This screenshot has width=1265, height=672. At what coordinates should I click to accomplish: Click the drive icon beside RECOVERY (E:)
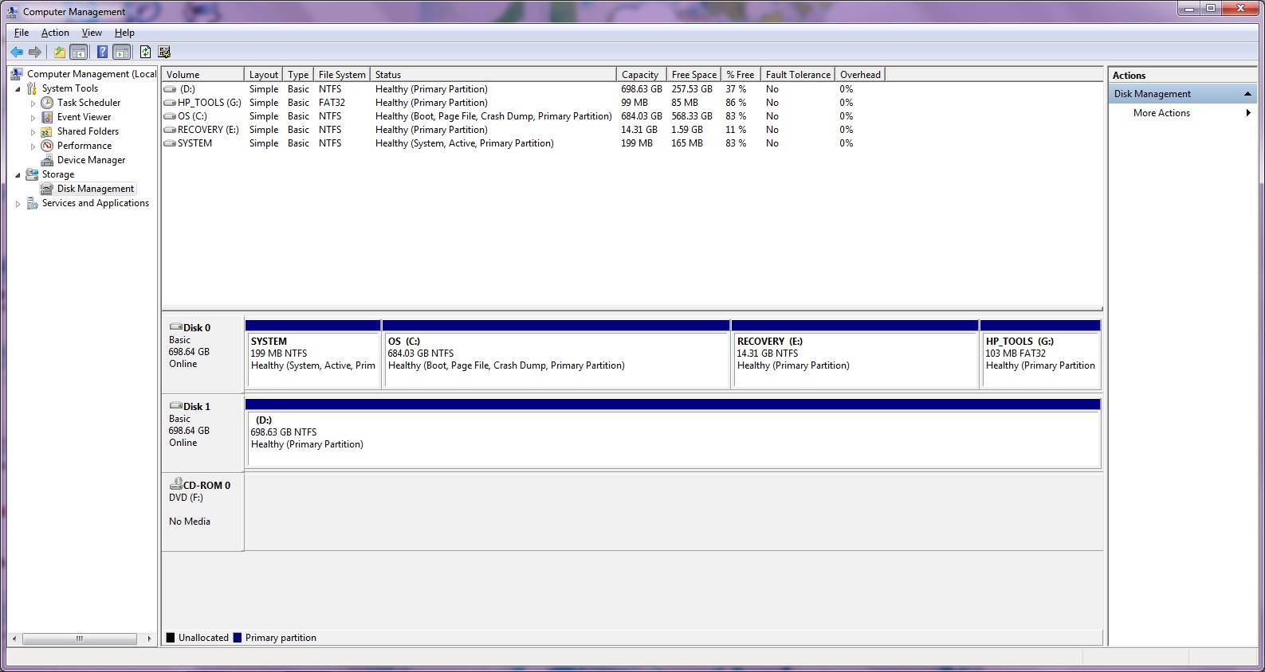(x=170, y=130)
